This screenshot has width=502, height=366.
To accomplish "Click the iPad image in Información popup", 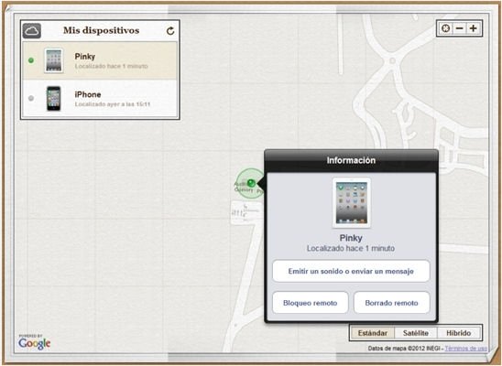I will pos(351,203).
